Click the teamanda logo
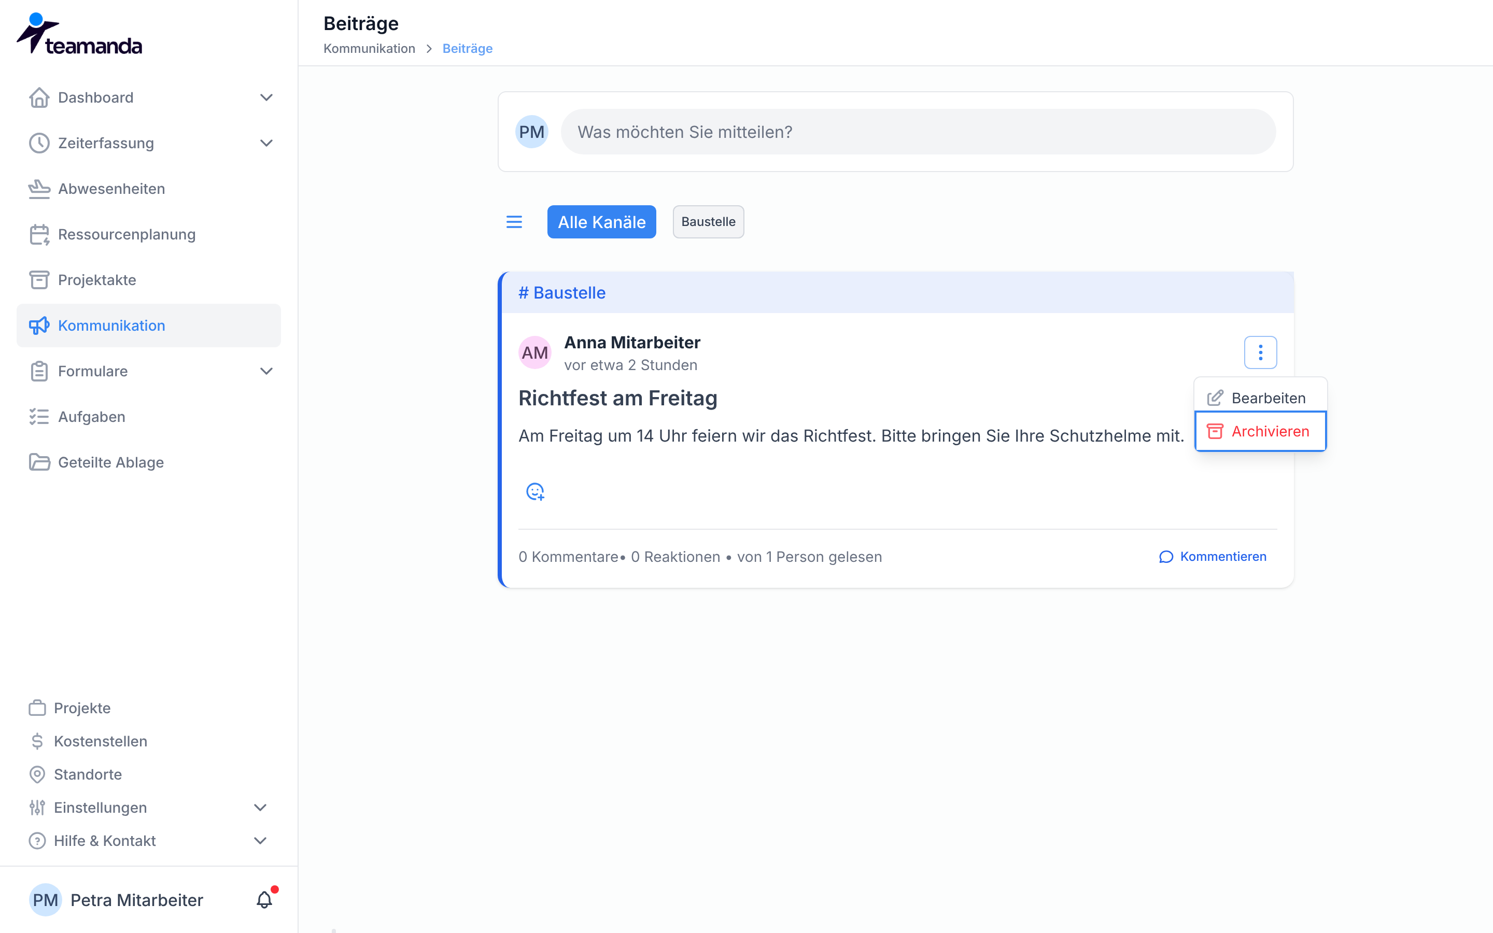Viewport: 1493px width, 933px height. 79,34
